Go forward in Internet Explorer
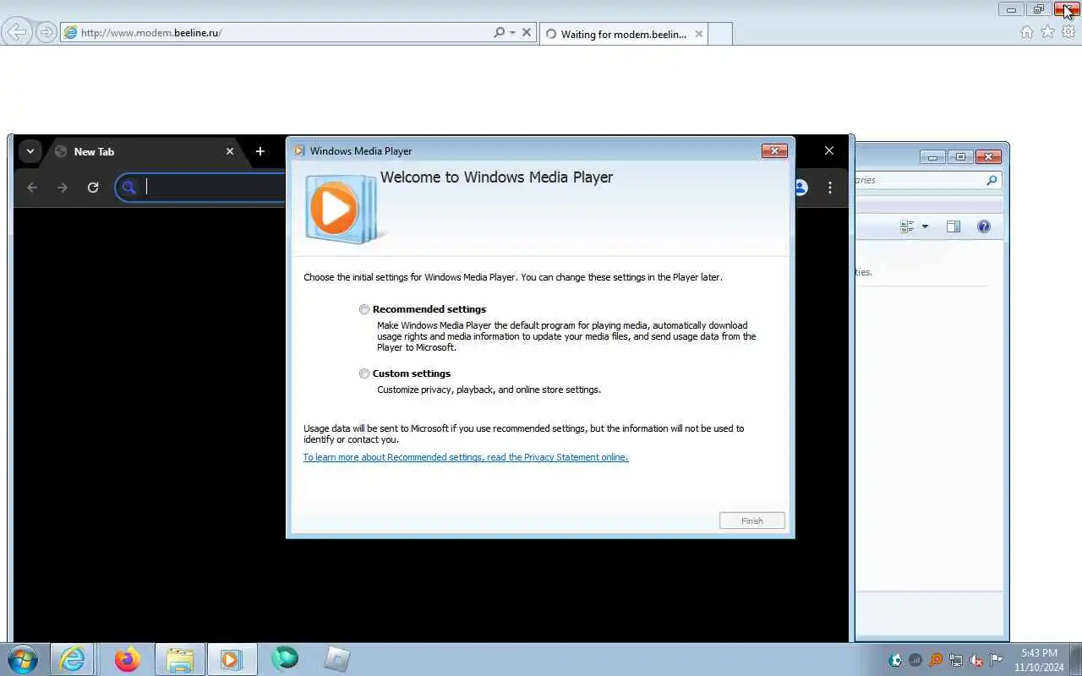Screen dimensions: 1082x676 (46, 32)
